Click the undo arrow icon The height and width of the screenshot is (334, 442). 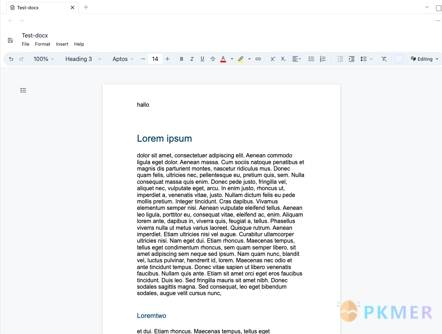click(x=11, y=59)
